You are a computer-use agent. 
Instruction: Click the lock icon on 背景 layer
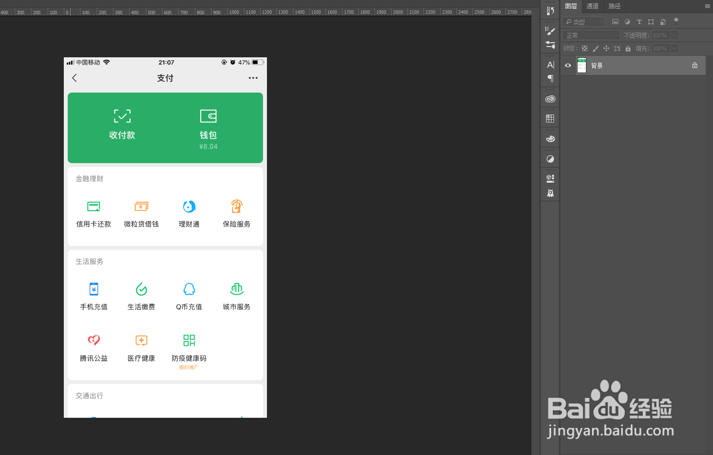tap(695, 65)
